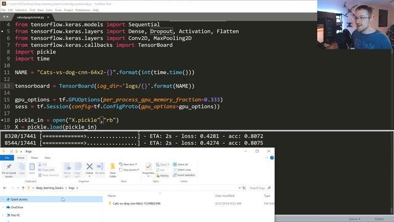Click the Copy icon in Clipboard group

(22, 166)
